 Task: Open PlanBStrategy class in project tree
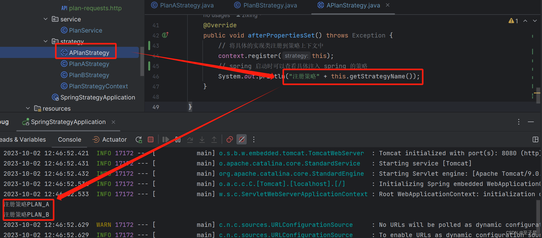(x=85, y=75)
